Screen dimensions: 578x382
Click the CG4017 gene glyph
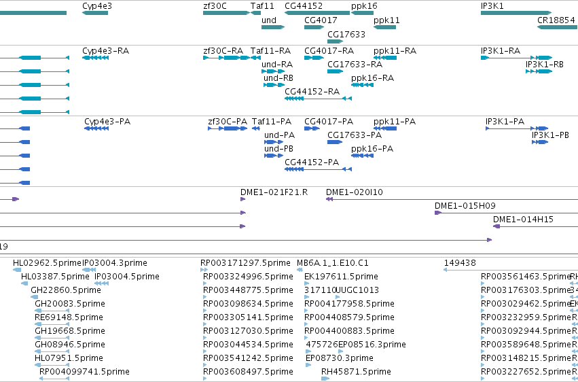[x=314, y=27]
